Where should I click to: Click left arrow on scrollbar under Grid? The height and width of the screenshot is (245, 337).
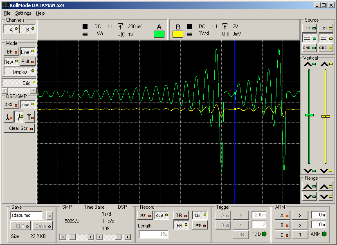(5, 90)
